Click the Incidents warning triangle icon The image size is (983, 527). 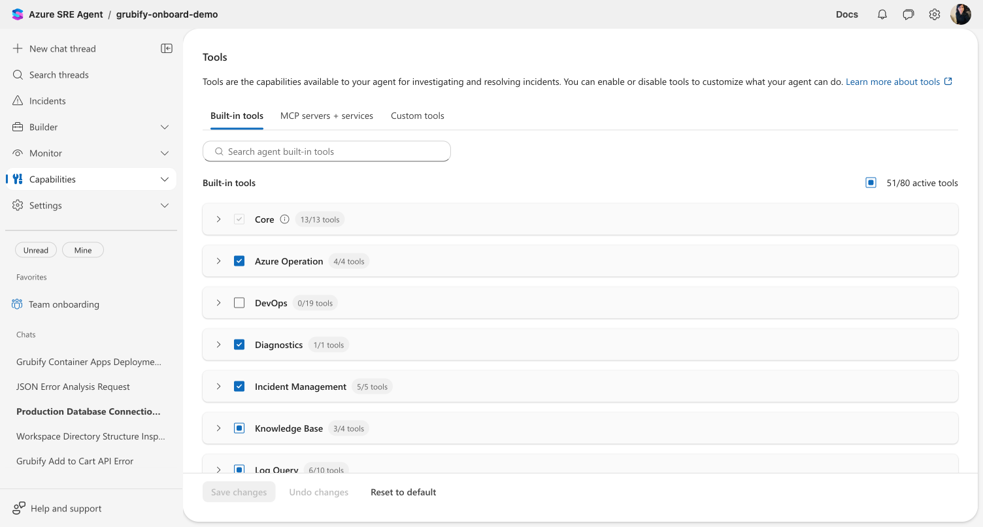[x=18, y=101]
